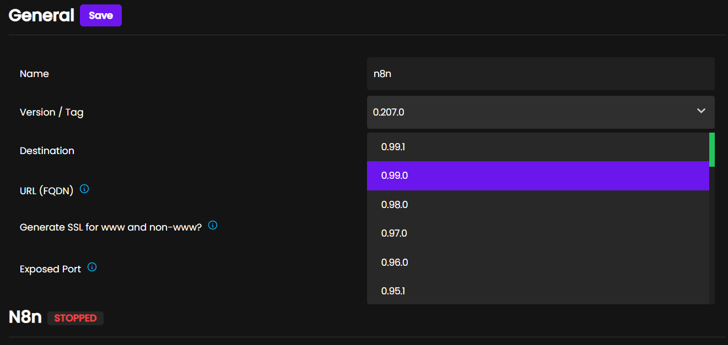Open the Version / Tag dropdown chevron
This screenshot has width=728, height=345.
pyautogui.click(x=701, y=112)
